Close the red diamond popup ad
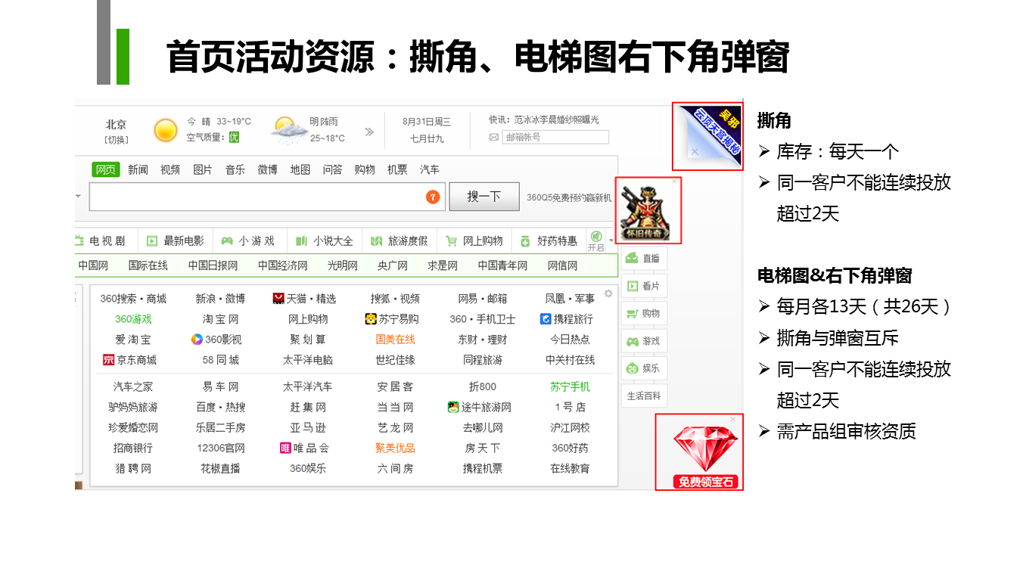The height and width of the screenshot is (574, 1026). click(732, 419)
